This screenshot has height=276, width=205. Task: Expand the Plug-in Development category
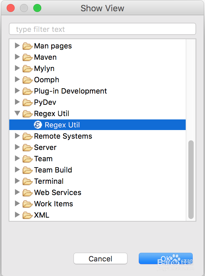click(x=17, y=91)
